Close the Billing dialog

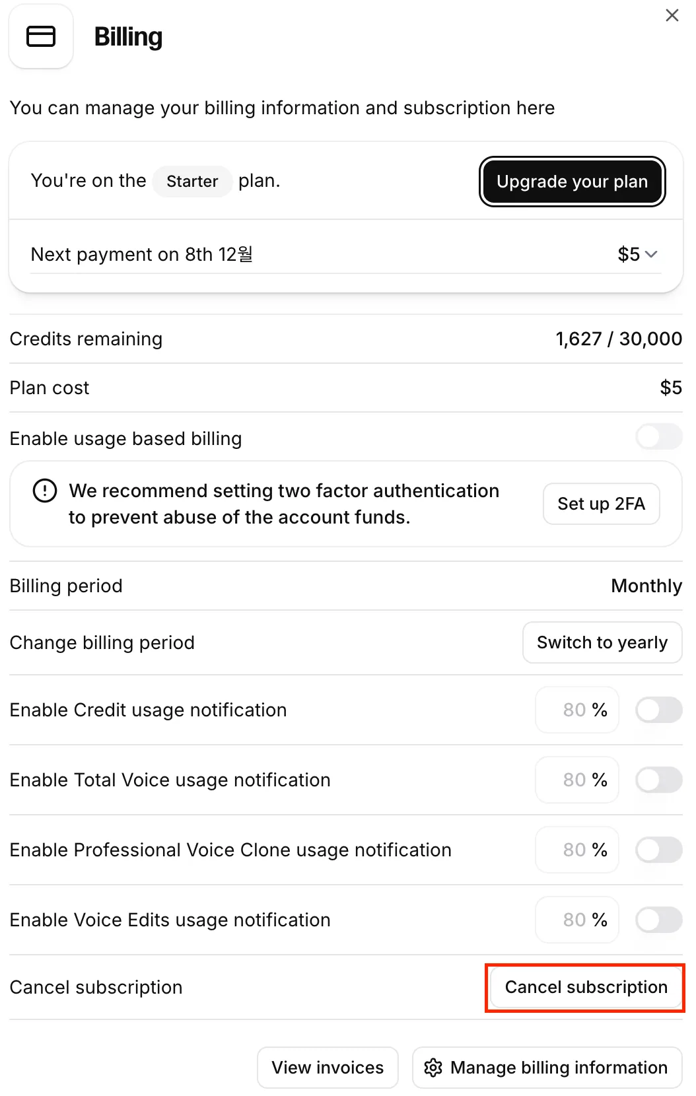pyautogui.click(x=672, y=15)
